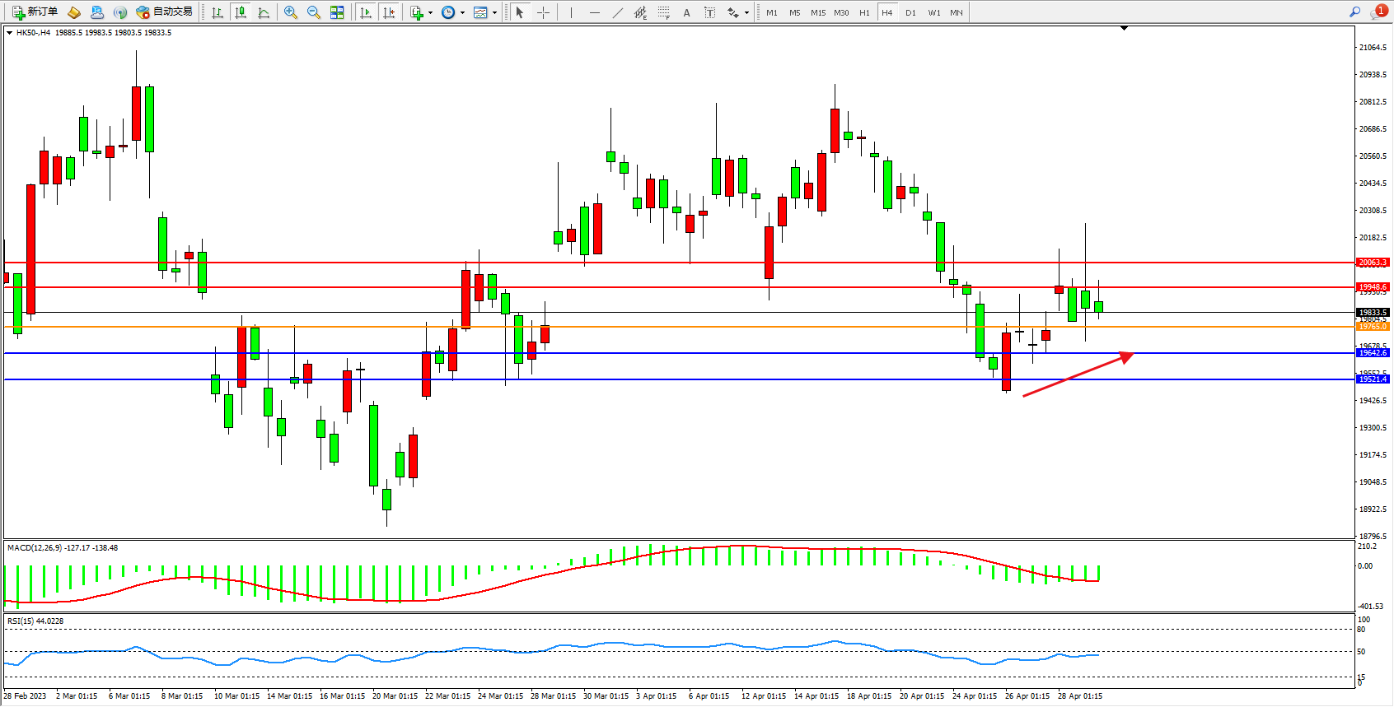Select the Fibonacci retracement tool
This screenshot has width=1394, height=707.
(663, 12)
